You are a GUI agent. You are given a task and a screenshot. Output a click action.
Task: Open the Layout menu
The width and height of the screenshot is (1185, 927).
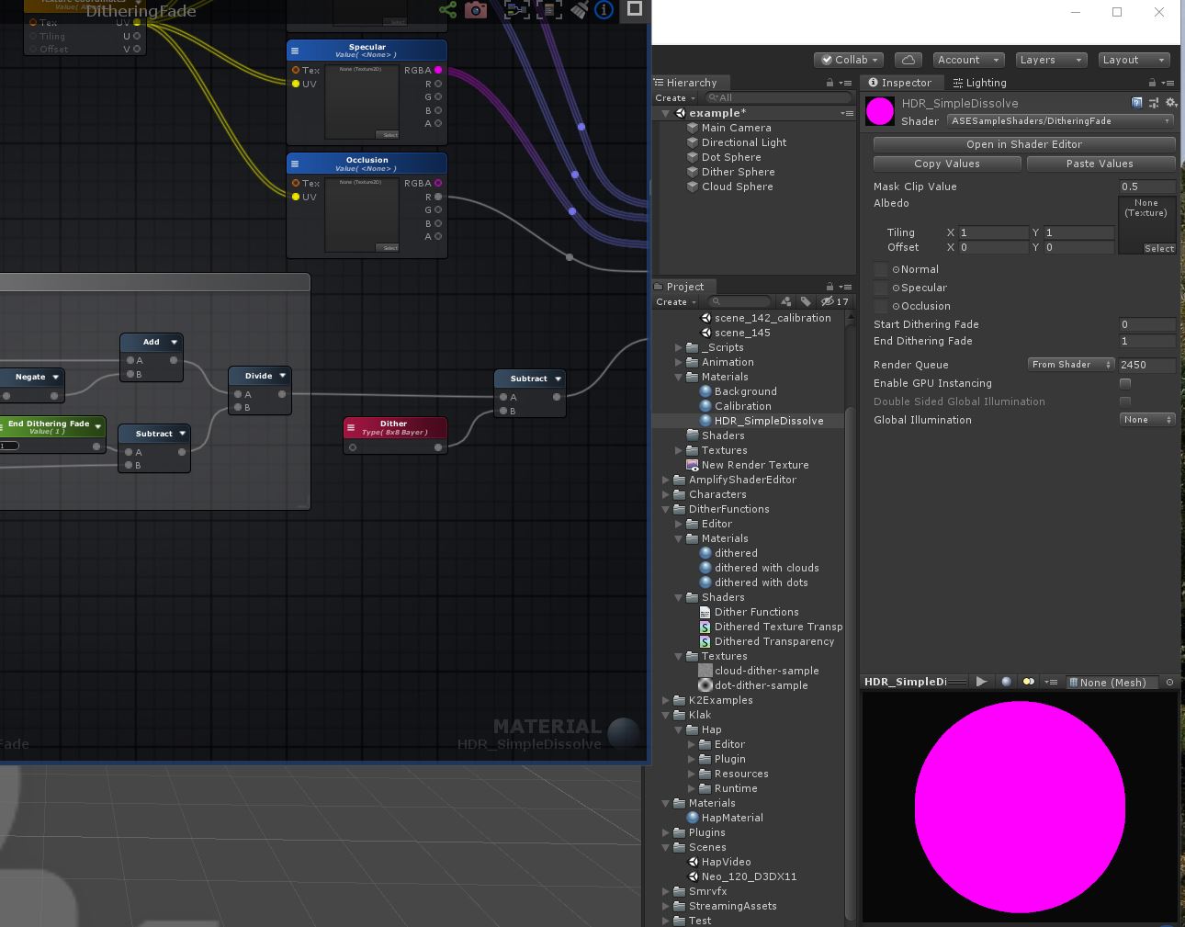click(1134, 60)
